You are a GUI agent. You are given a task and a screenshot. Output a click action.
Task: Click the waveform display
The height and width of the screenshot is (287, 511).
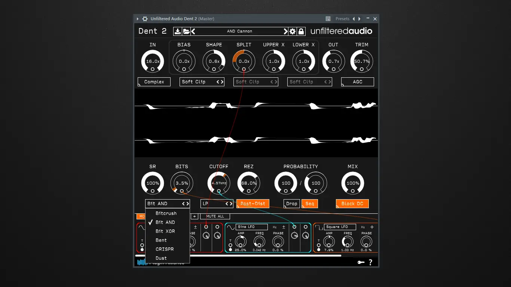(256, 123)
